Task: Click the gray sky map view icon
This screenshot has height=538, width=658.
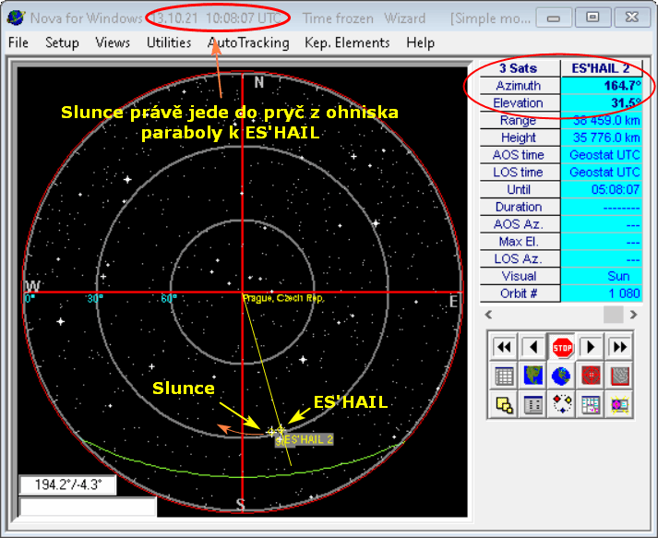Action: point(619,376)
